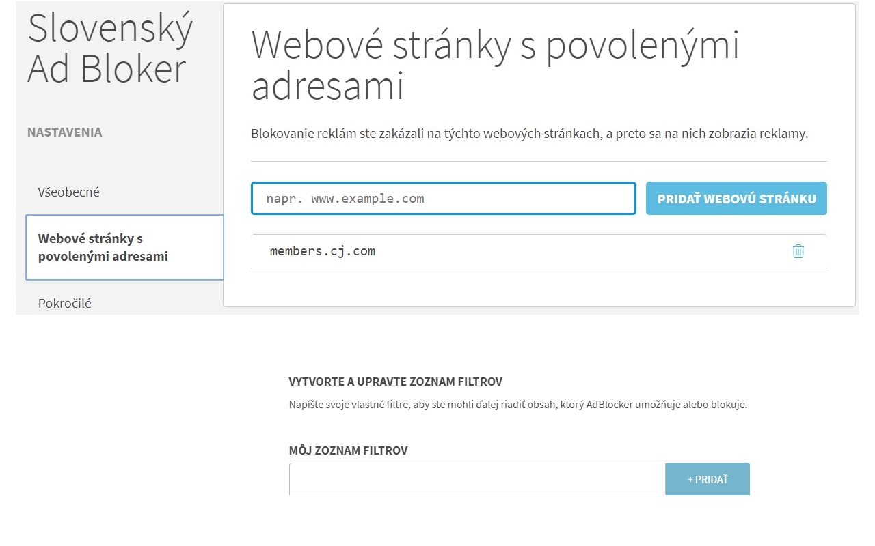Select the members.cj.com list entry text
Viewport: 875px width, 546px height.
coord(322,251)
